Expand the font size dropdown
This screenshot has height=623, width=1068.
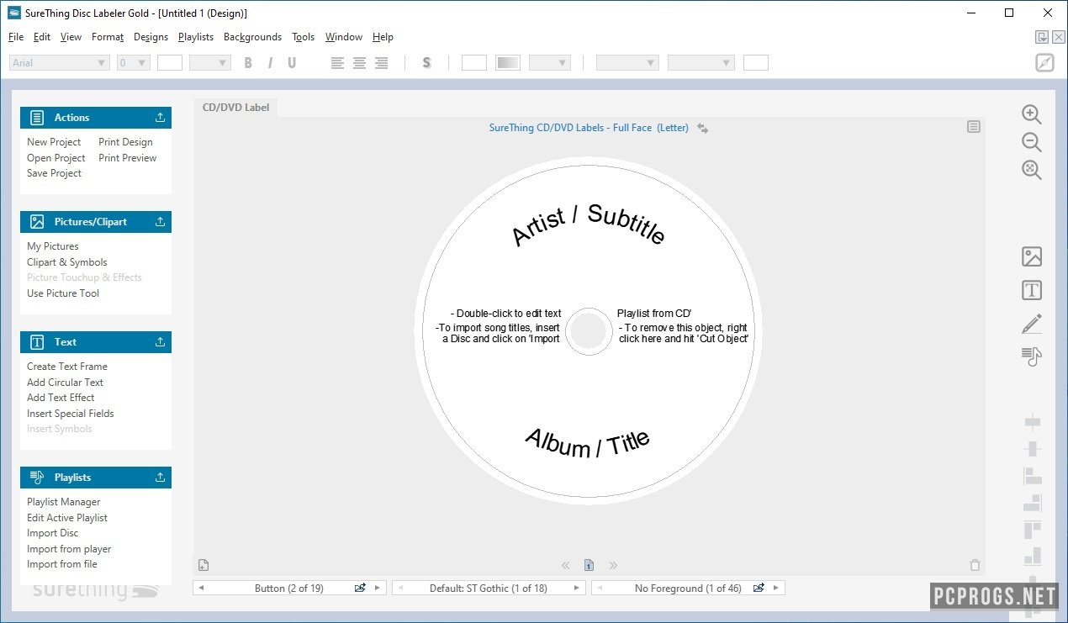pyautogui.click(x=133, y=62)
